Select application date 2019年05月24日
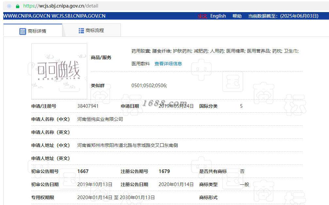 [x=176, y=106]
